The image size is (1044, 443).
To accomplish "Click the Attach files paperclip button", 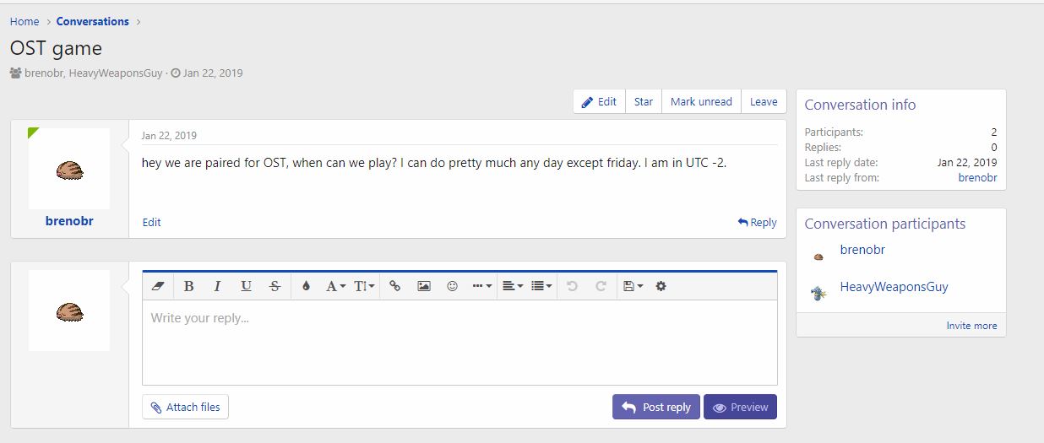I will coord(185,407).
